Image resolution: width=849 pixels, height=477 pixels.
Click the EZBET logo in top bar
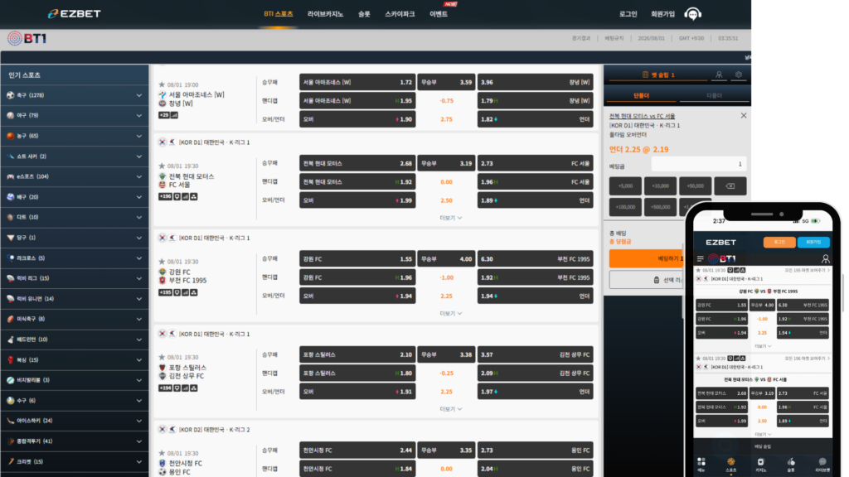point(74,13)
